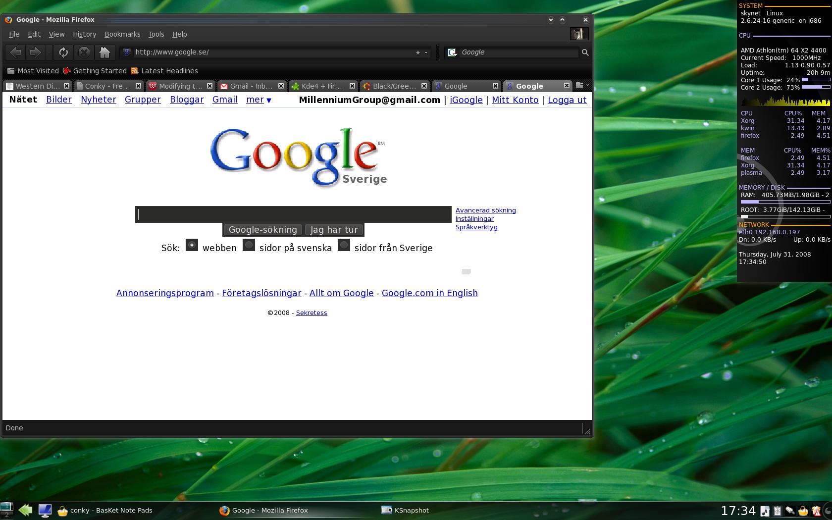Screen dimensions: 832x520
Task: Close the Black/Gree... tab
Action: click(424, 86)
